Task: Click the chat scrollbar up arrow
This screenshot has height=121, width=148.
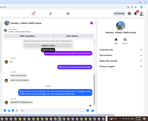Action: [x=94, y=41]
